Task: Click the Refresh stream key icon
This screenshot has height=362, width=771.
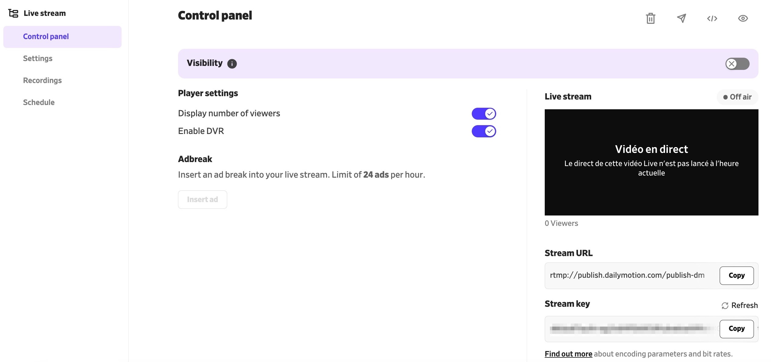Action: [x=725, y=306]
